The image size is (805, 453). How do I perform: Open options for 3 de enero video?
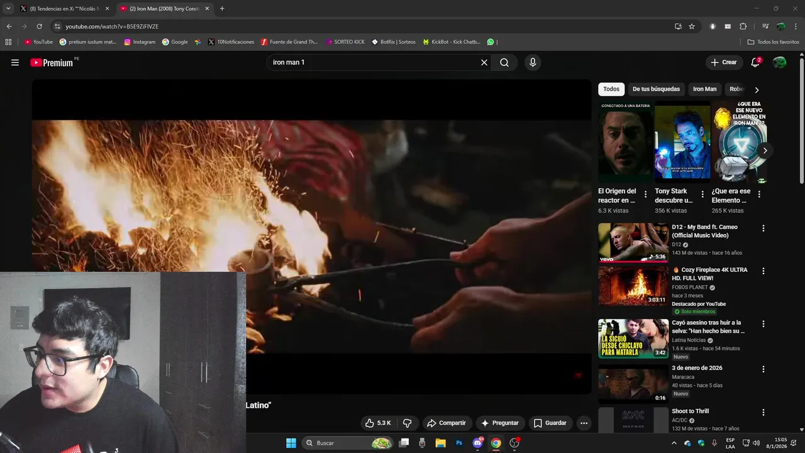tap(763, 369)
